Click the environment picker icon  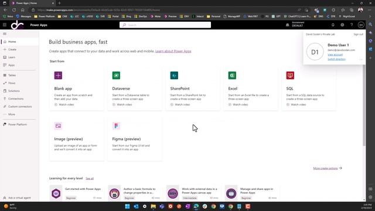pos(288,25)
